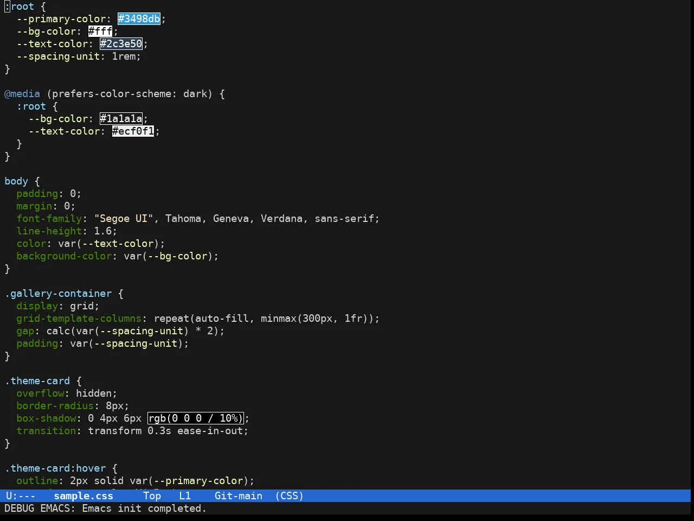This screenshot has width=694, height=521.
Task: Click the nested :root inside the media query
Action: 31,106
